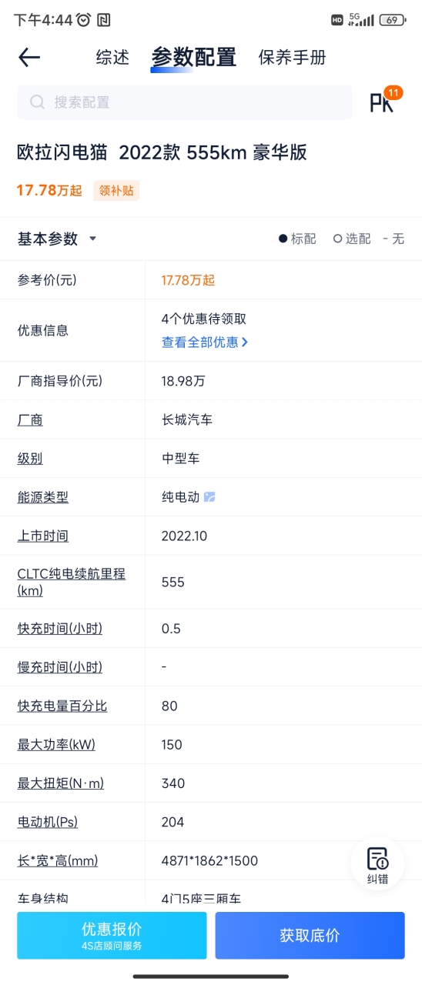Tap the info icon next to 纯电动
This screenshot has width=422, height=985.
[x=209, y=497]
